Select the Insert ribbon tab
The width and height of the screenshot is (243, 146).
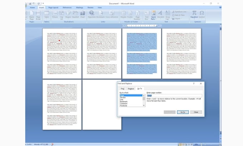pos(41,7)
